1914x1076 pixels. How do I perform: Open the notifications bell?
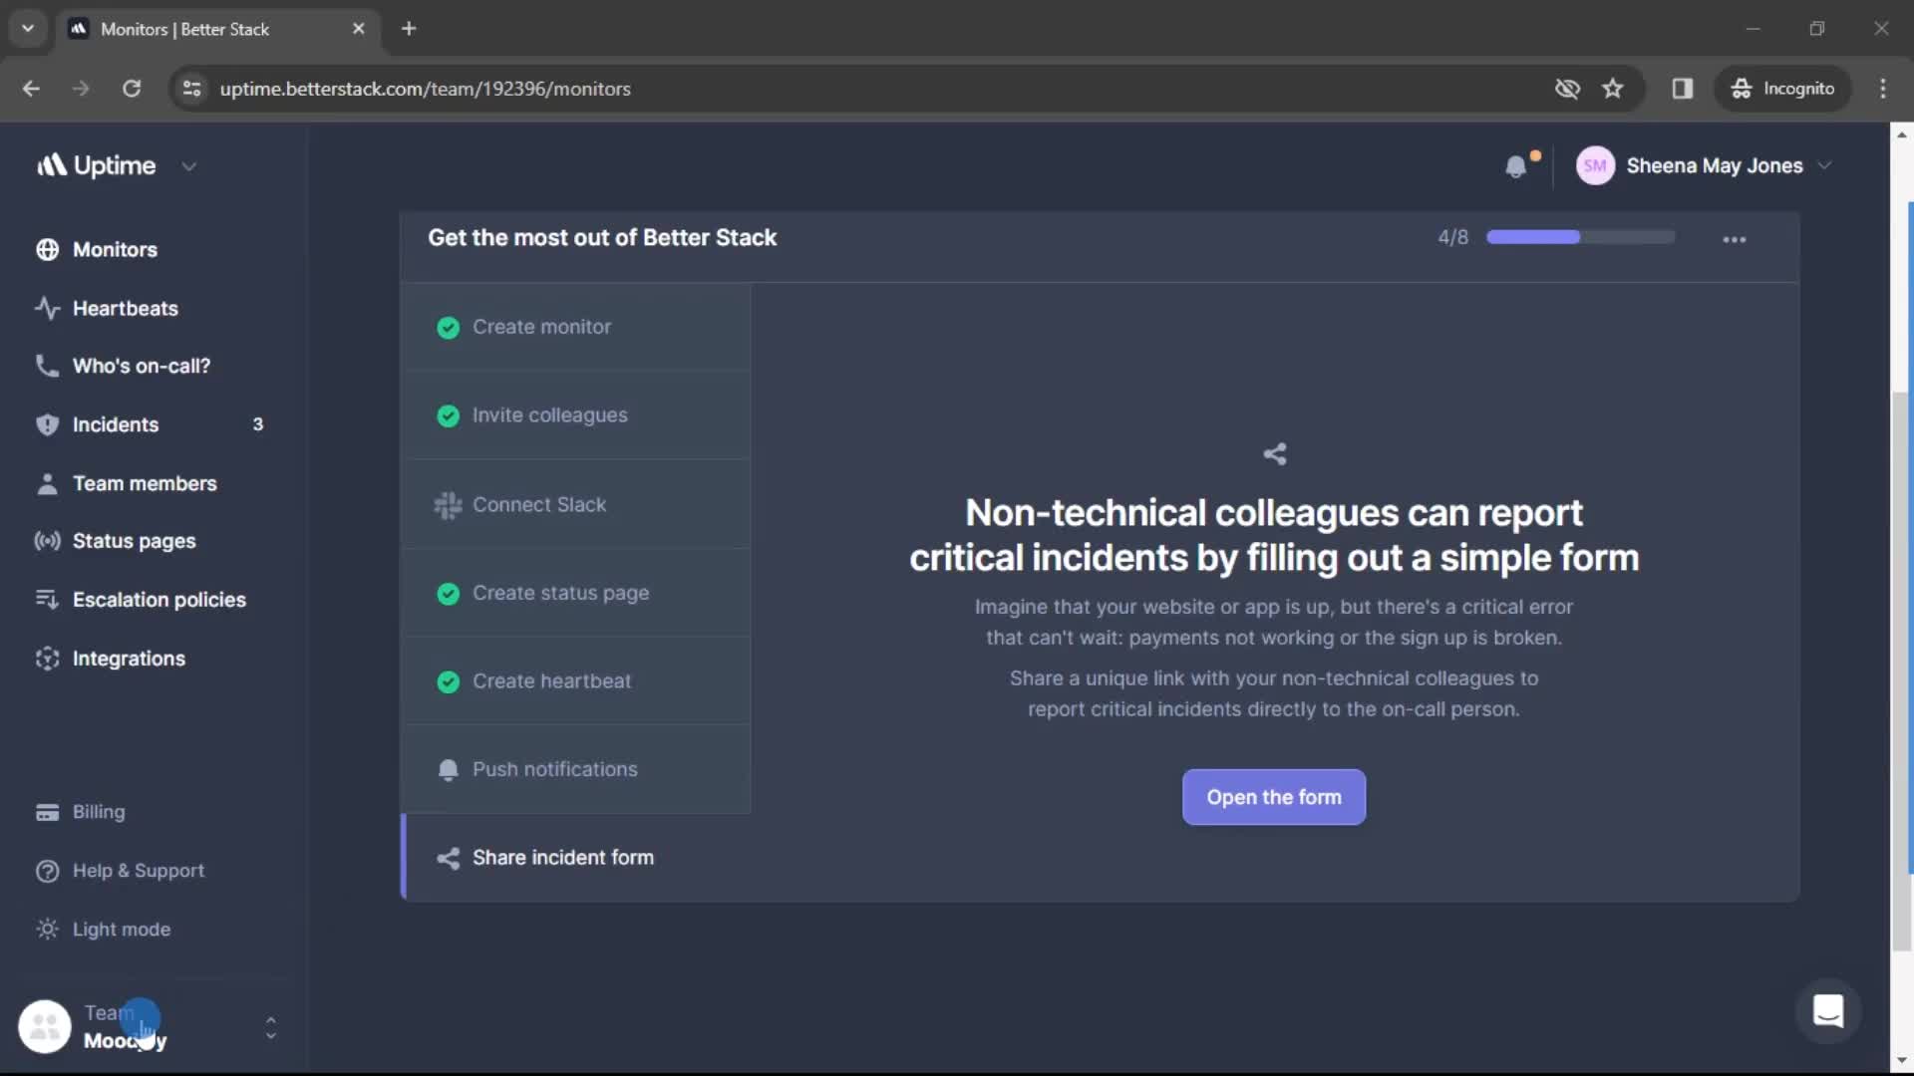[x=1516, y=166]
